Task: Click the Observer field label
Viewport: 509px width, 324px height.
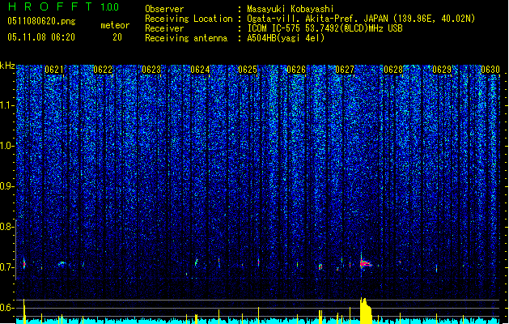Action: coord(164,9)
